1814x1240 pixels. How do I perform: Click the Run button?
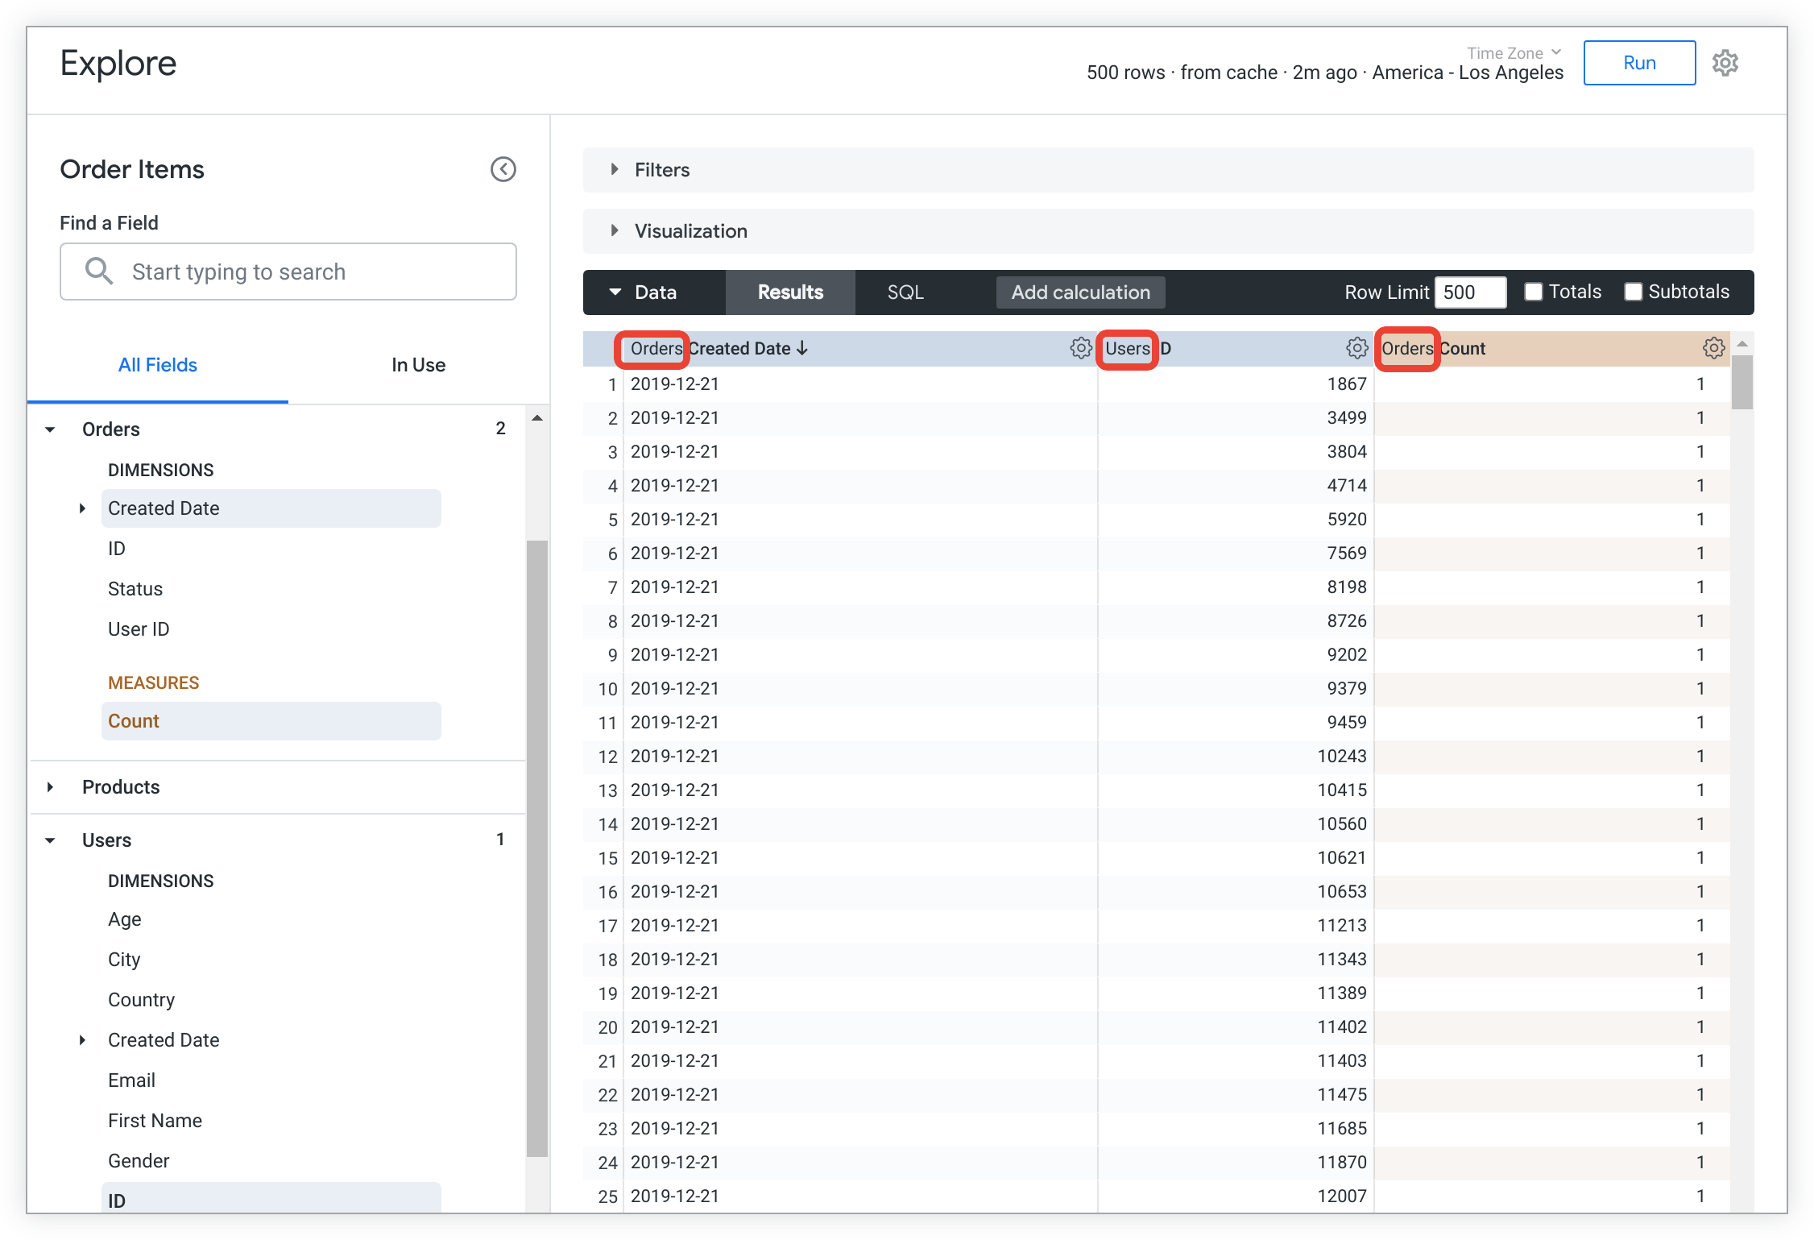[1639, 62]
